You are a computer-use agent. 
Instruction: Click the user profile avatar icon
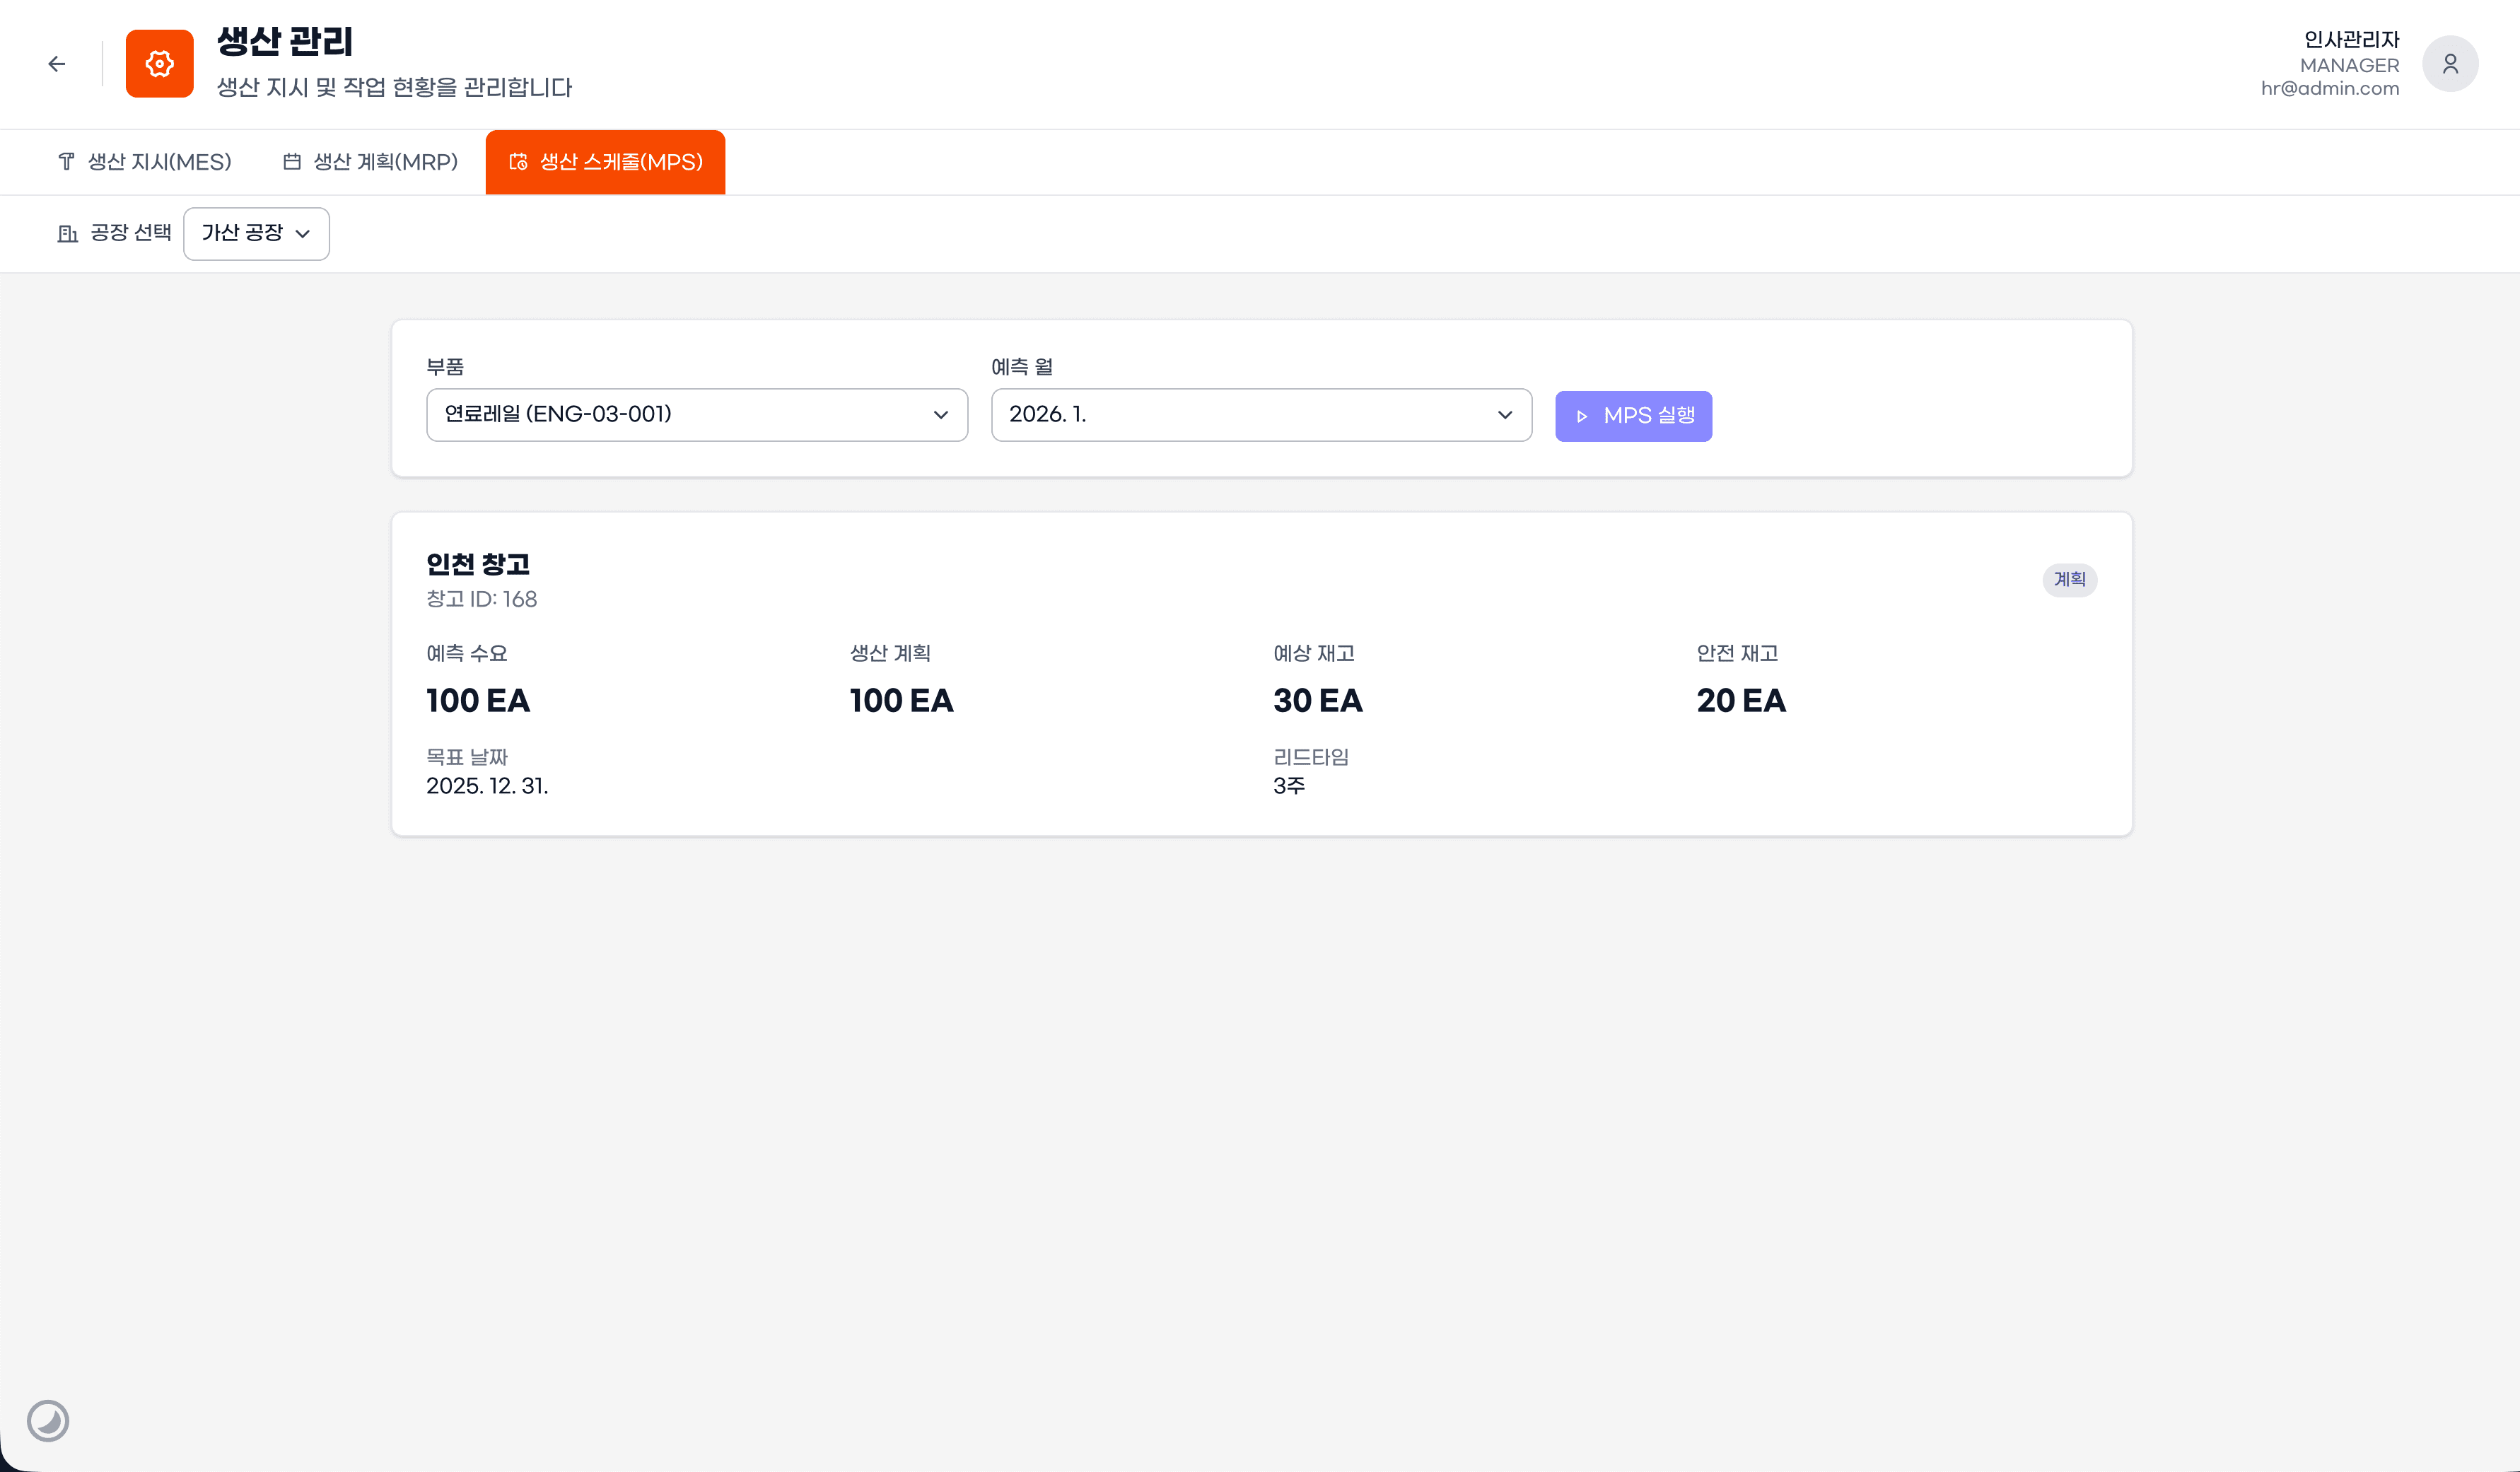pyautogui.click(x=2449, y=64)
